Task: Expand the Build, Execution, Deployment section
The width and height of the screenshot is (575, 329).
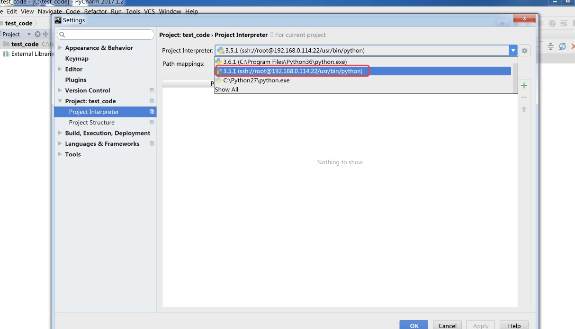Action: coord(60,133)
